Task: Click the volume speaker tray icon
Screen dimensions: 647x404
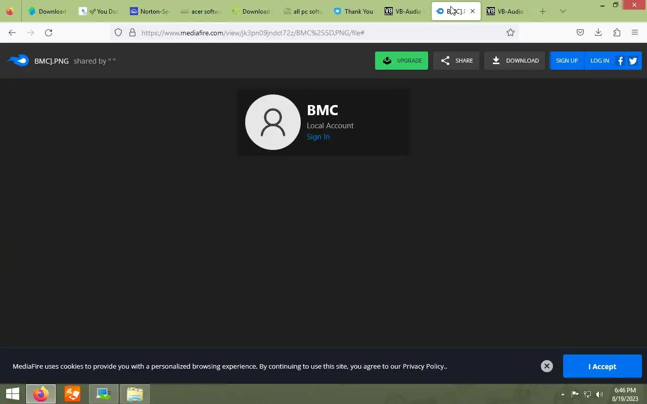Action: click(x=599, y=394)
